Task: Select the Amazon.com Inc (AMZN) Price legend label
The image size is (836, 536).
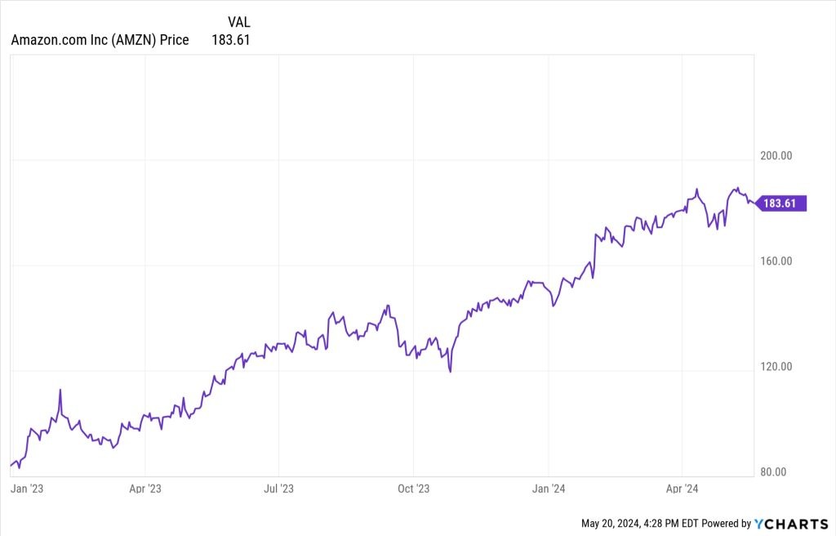Action: tap(100, 39)
